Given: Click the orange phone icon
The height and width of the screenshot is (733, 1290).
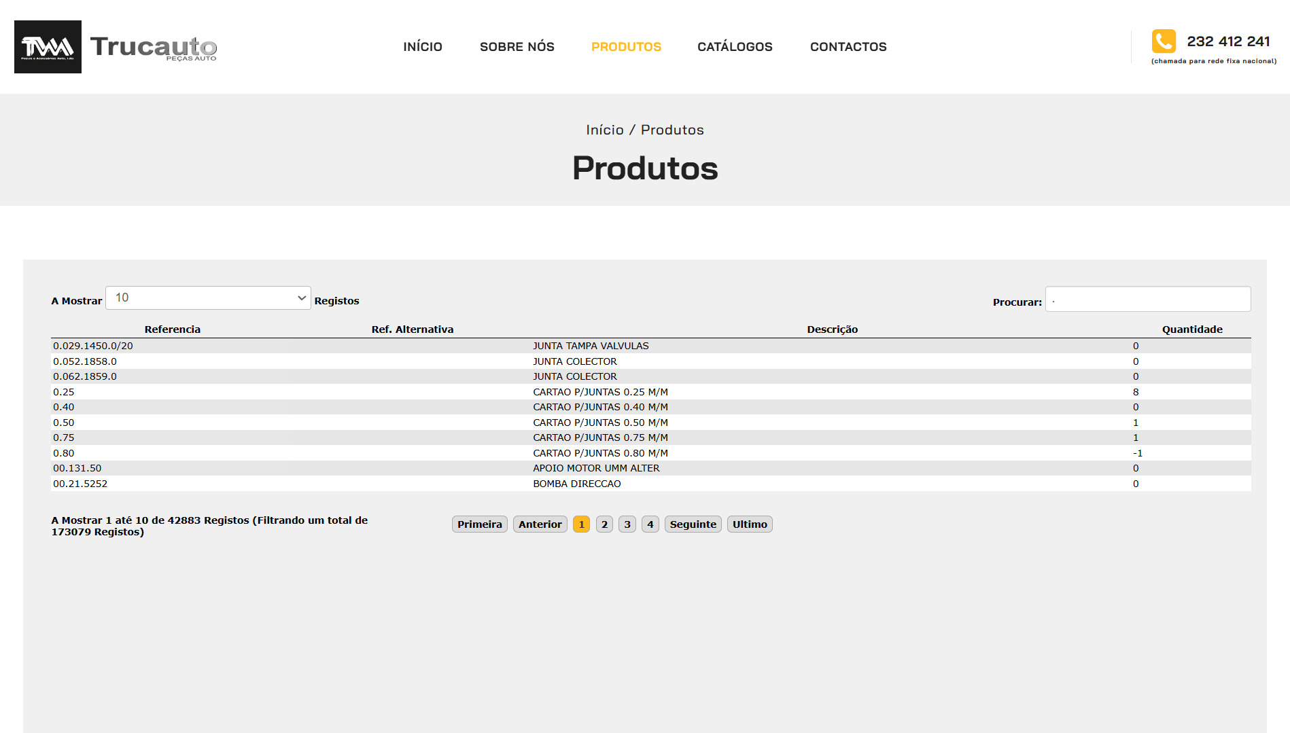Looking at the screenshot, I should 1163,41.
